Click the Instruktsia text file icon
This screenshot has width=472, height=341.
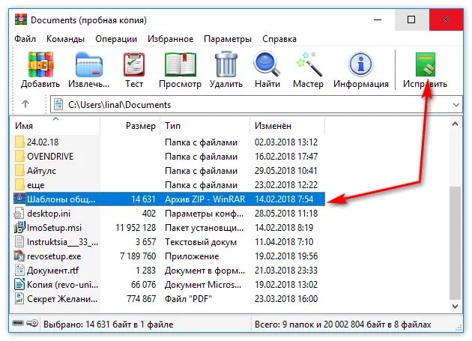(x=19, y=241)
